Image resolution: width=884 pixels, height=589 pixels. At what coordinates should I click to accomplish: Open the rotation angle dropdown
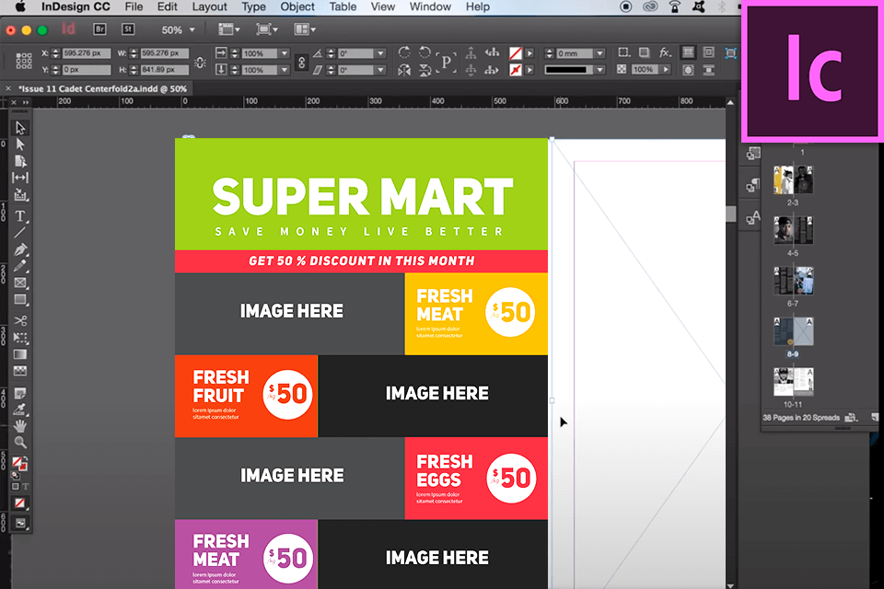click(379, 53)
